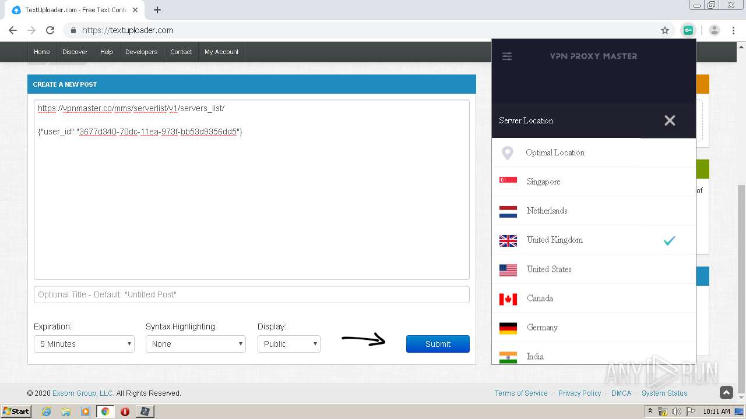Close the Server Location panel
The height and width of the screenshot is (419, 746).
tap(670, 120)
